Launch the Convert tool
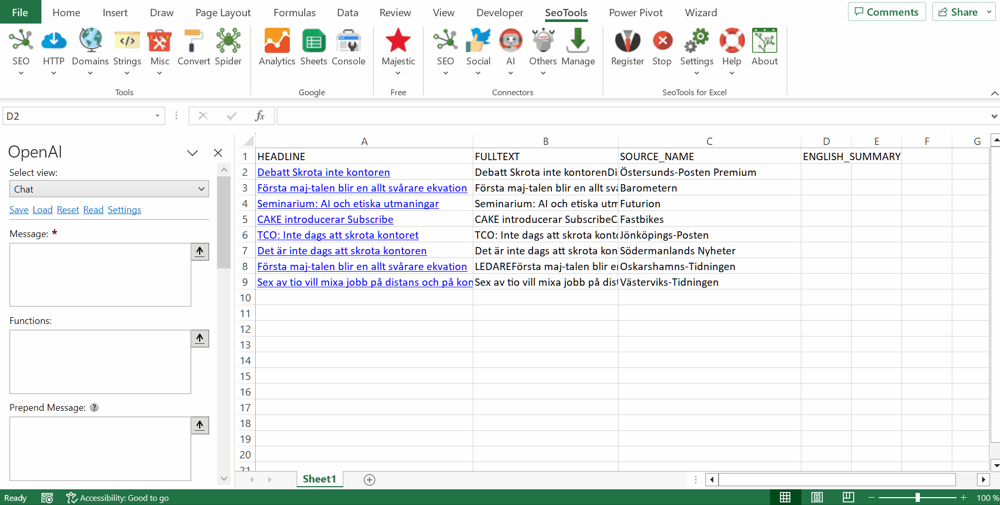The image size is (1000, 505). coord(193,48)
